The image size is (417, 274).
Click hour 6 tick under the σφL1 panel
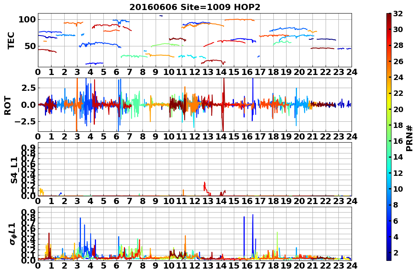[x=117, y=265]
